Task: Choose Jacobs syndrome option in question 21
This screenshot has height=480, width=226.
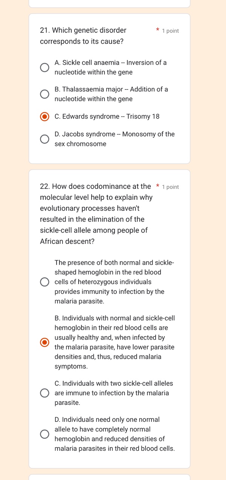Action: click(x=44, y=139)
